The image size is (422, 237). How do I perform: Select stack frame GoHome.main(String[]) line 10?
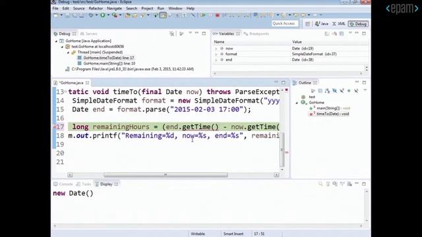109,63
